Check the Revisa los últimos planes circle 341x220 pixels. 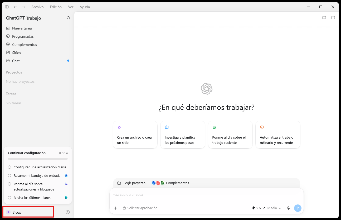[x=9, y=198]
